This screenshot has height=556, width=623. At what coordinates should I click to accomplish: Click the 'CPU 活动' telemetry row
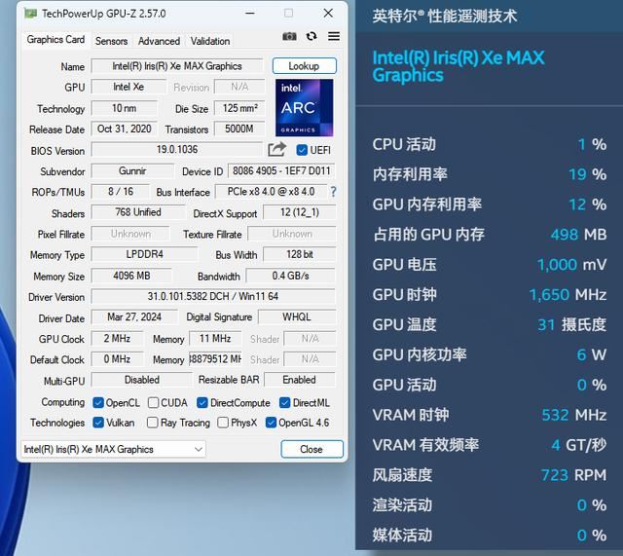click(x=490, y=144)
